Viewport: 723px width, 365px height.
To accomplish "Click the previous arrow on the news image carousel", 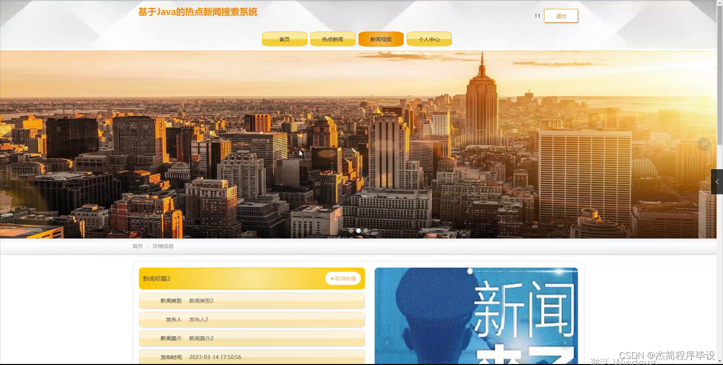I will pos(387,342).
